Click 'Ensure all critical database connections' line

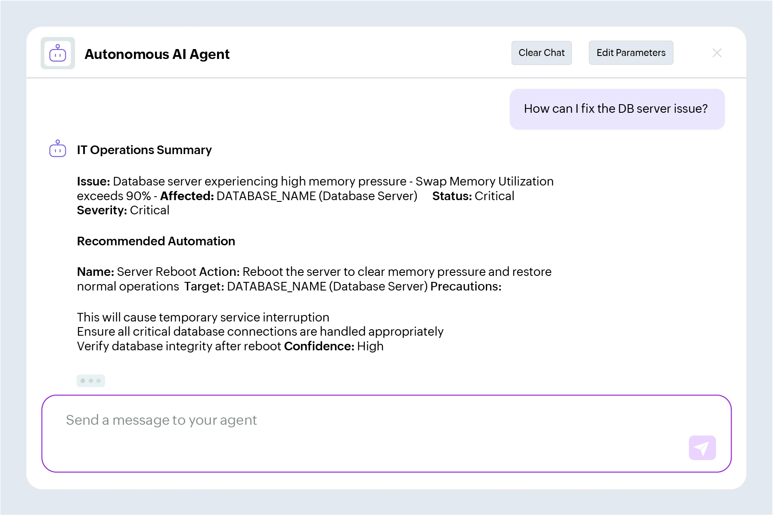tap(260, 331)
